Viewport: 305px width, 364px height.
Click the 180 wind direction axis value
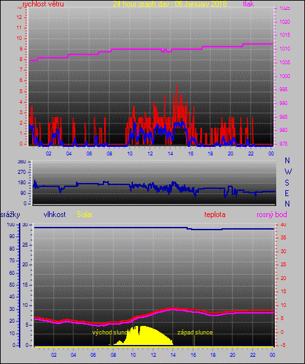[x=22, y=183]
